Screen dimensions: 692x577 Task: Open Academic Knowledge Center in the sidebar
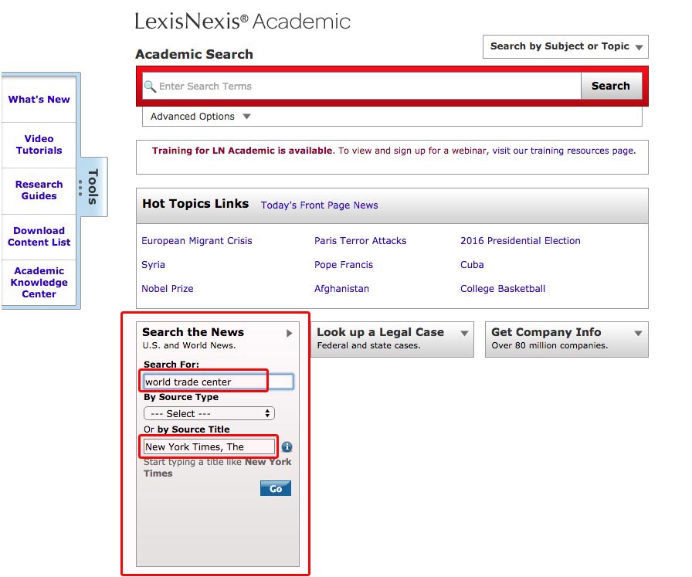pos(39,283)
